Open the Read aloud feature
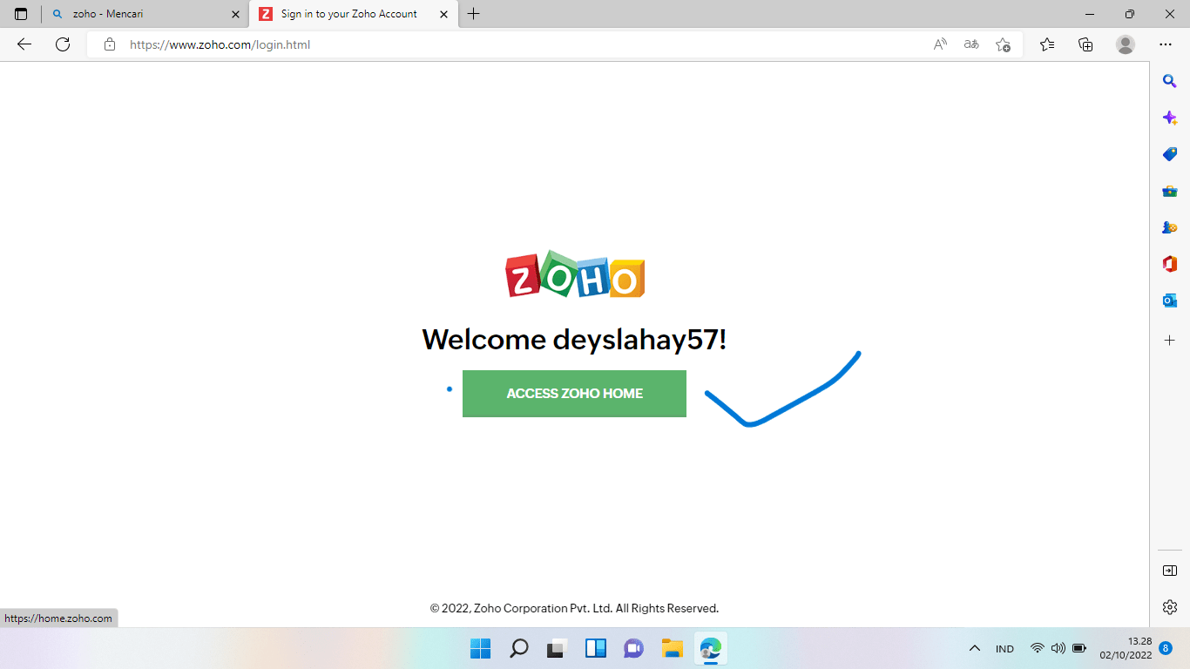This screenshot has width=1190, height=669. [940, 44]
